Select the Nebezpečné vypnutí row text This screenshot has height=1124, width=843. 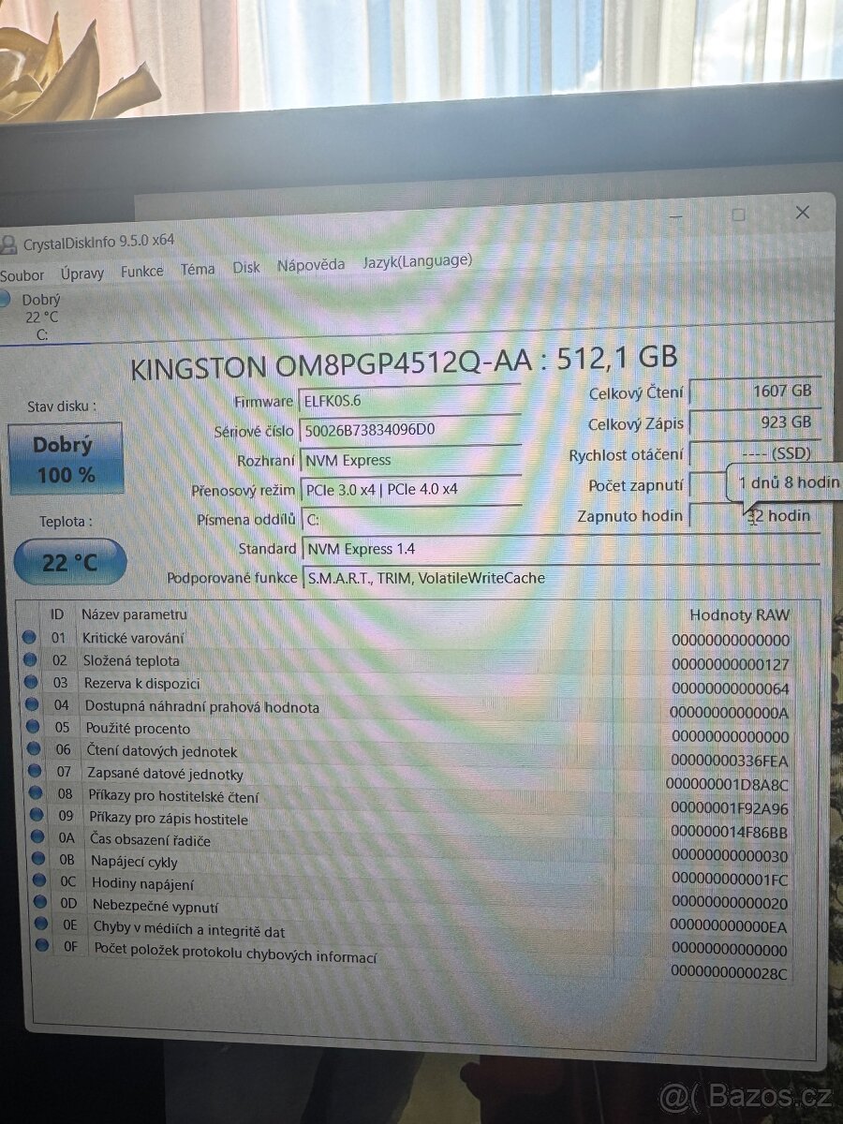pos(155,906)
